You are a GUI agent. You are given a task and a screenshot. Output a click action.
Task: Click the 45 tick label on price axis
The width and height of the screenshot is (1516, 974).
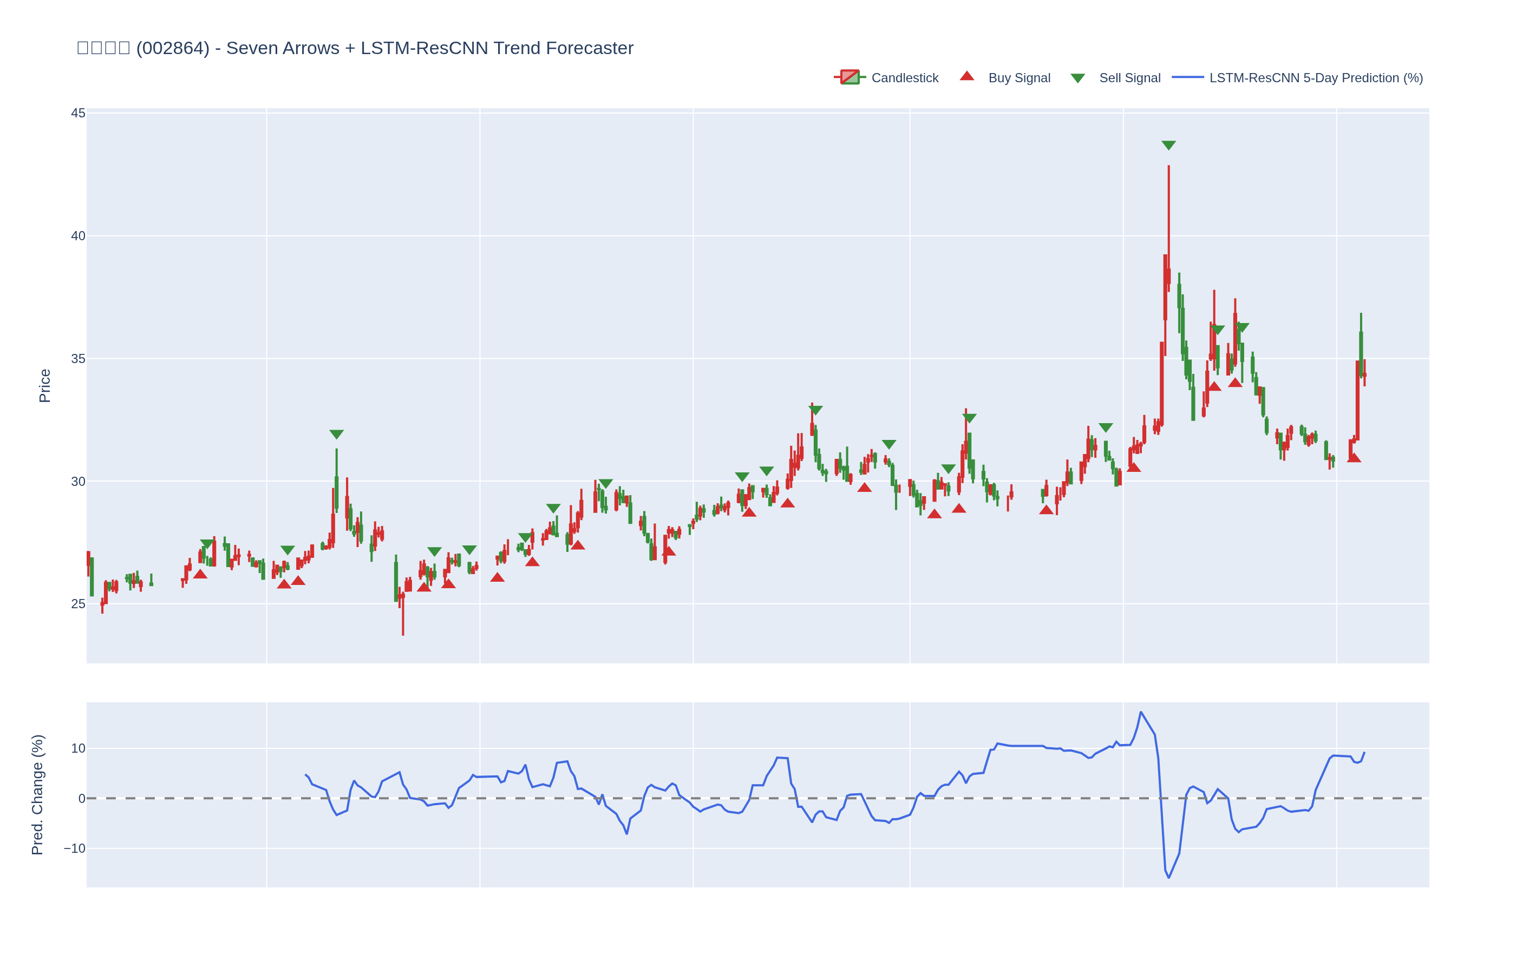[78, 113]
